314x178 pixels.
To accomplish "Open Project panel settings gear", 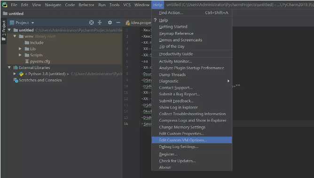I will (x=110, y=23).
